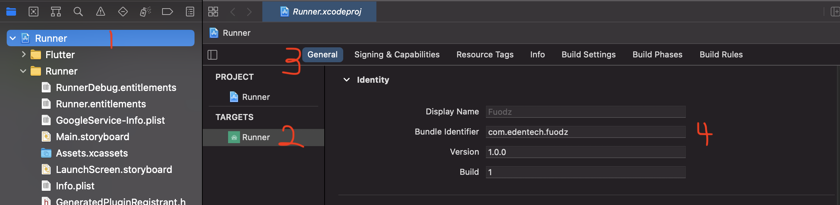Click the Display Name field
840x205 pixels.
pos(585,112)
